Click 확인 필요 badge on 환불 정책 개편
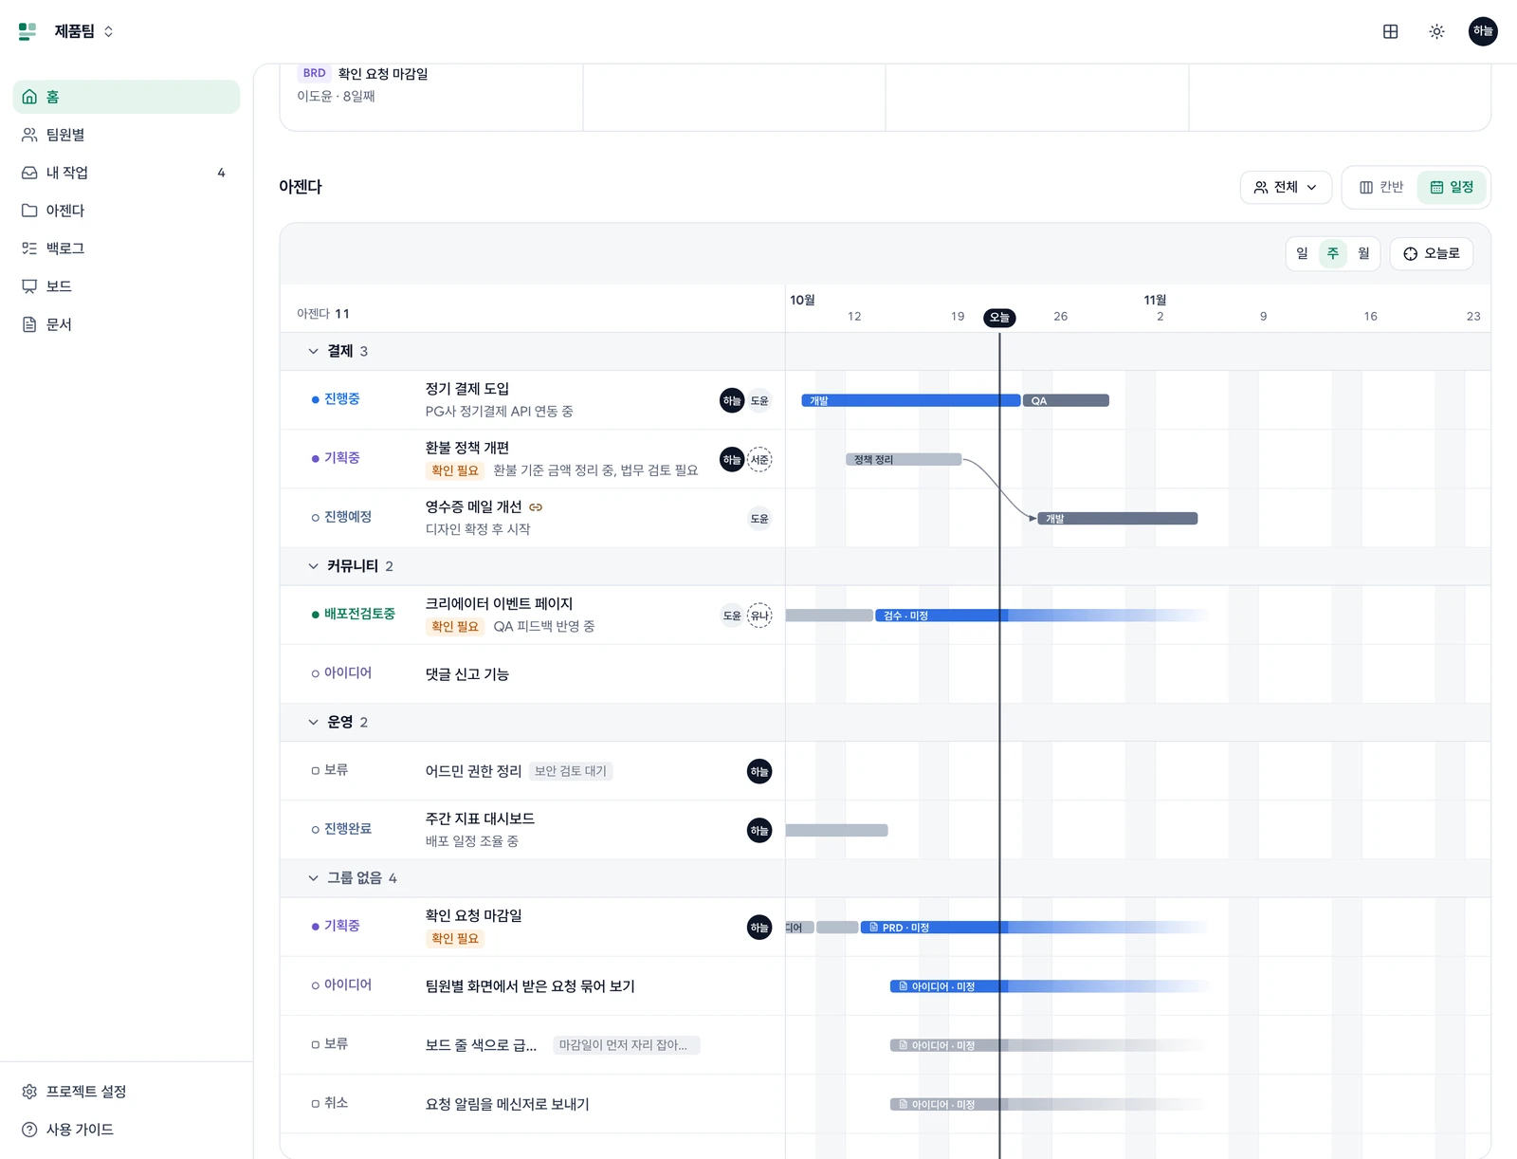The height and width of the screenshot is (1159, 1517). (x=455, y=470)
